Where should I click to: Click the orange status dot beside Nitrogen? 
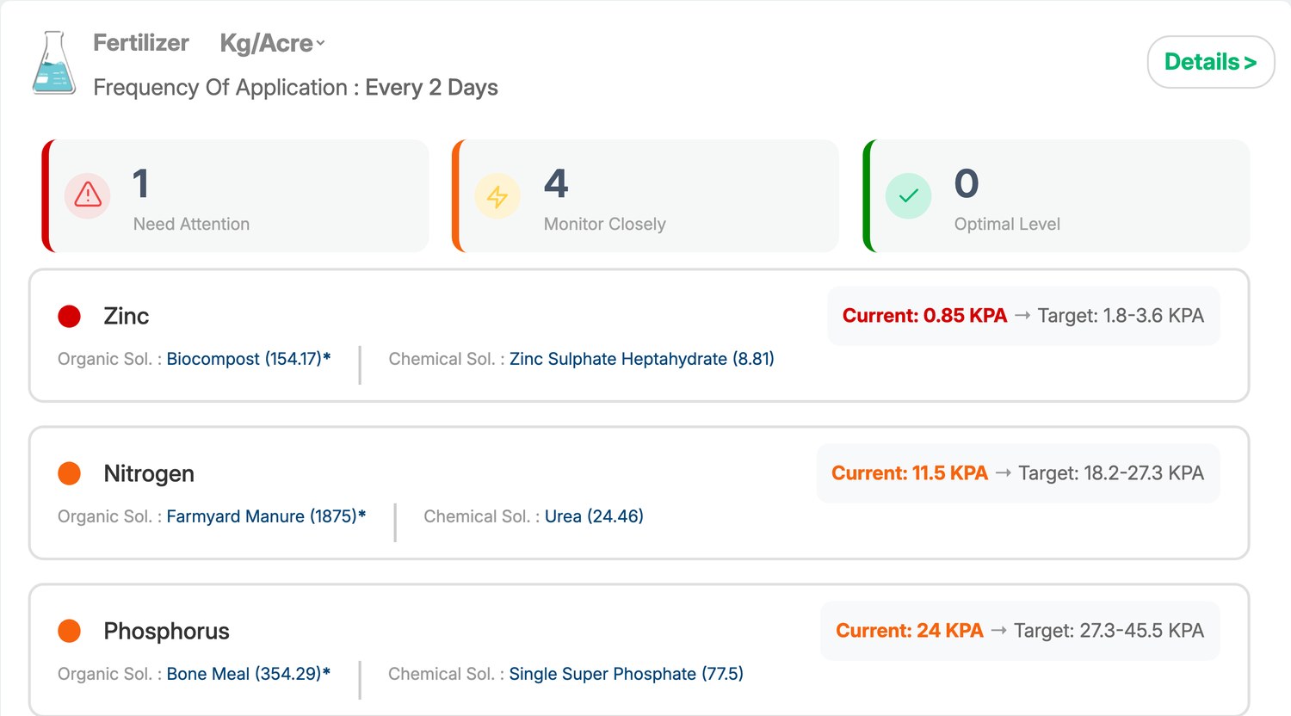coord(69,473)
